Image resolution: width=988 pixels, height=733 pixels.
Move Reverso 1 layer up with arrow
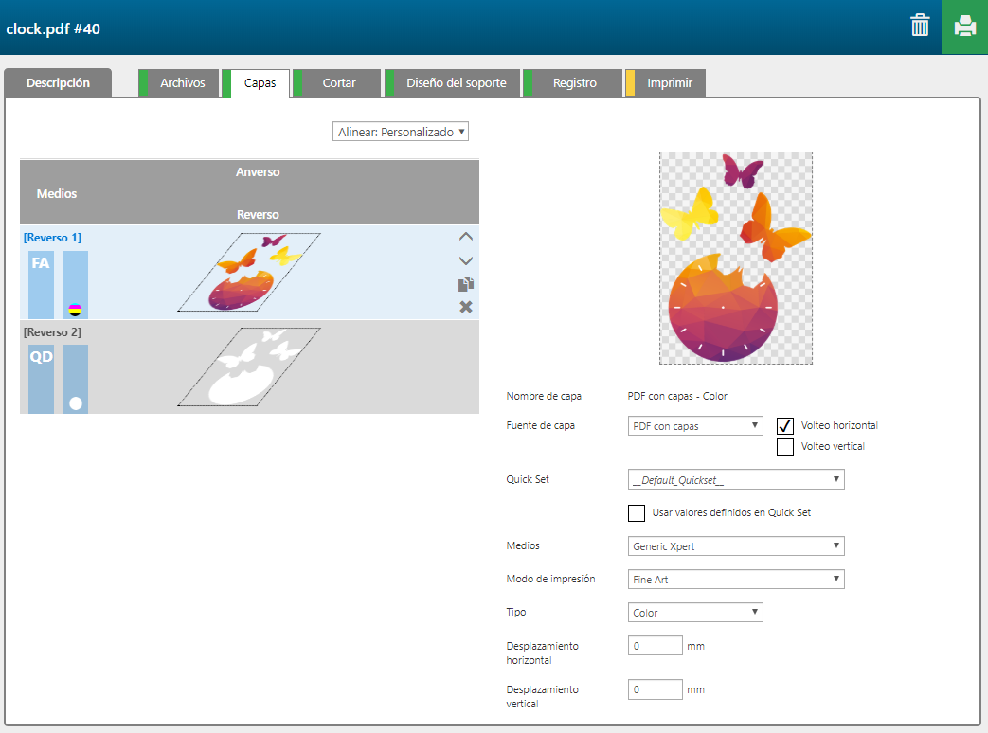(465, 237)
